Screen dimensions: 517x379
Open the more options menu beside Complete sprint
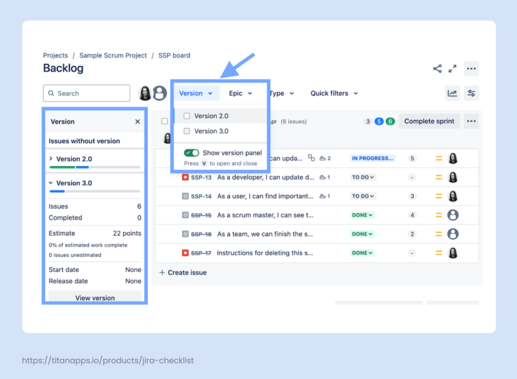coord(471,121)
